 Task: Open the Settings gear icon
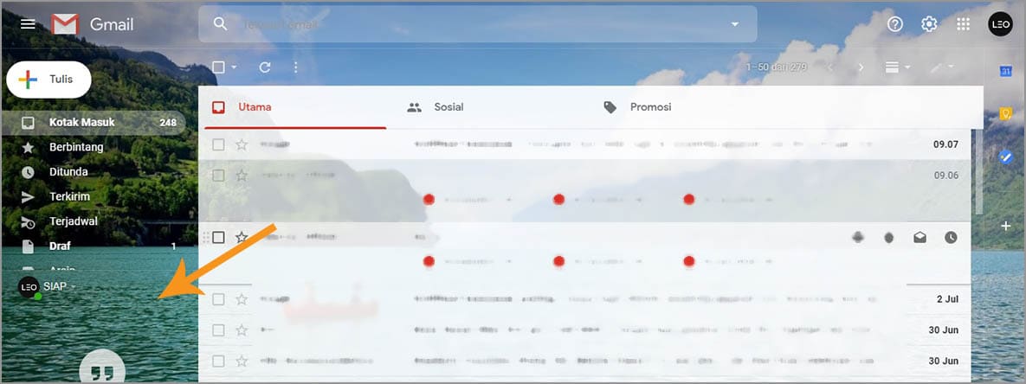click(x=929, y=24)
